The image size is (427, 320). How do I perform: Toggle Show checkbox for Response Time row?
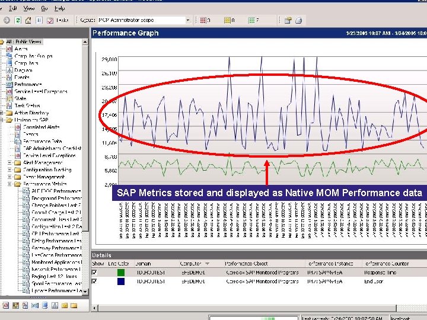[94, 273]
